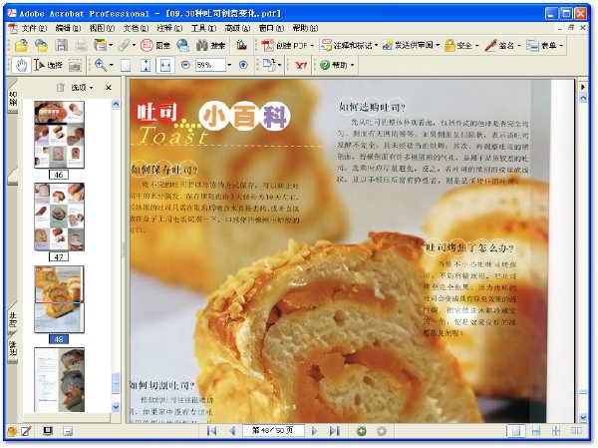Open search with binoculars 搜索 icon

(210, 46)
